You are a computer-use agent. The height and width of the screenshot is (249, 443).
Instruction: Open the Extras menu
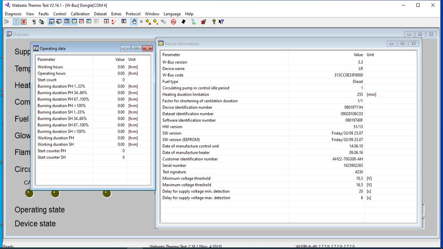(x=116, y=14)
